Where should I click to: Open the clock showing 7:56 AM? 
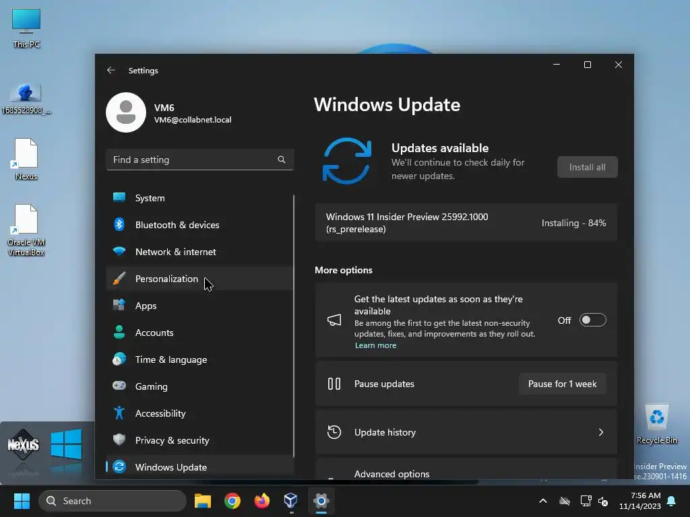click(x=640, y=501)
